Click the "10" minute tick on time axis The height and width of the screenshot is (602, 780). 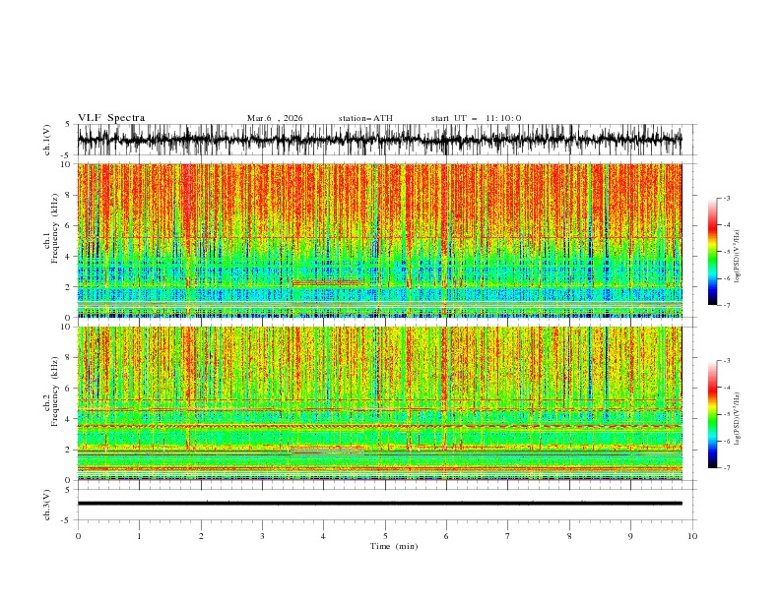(692, 536)
